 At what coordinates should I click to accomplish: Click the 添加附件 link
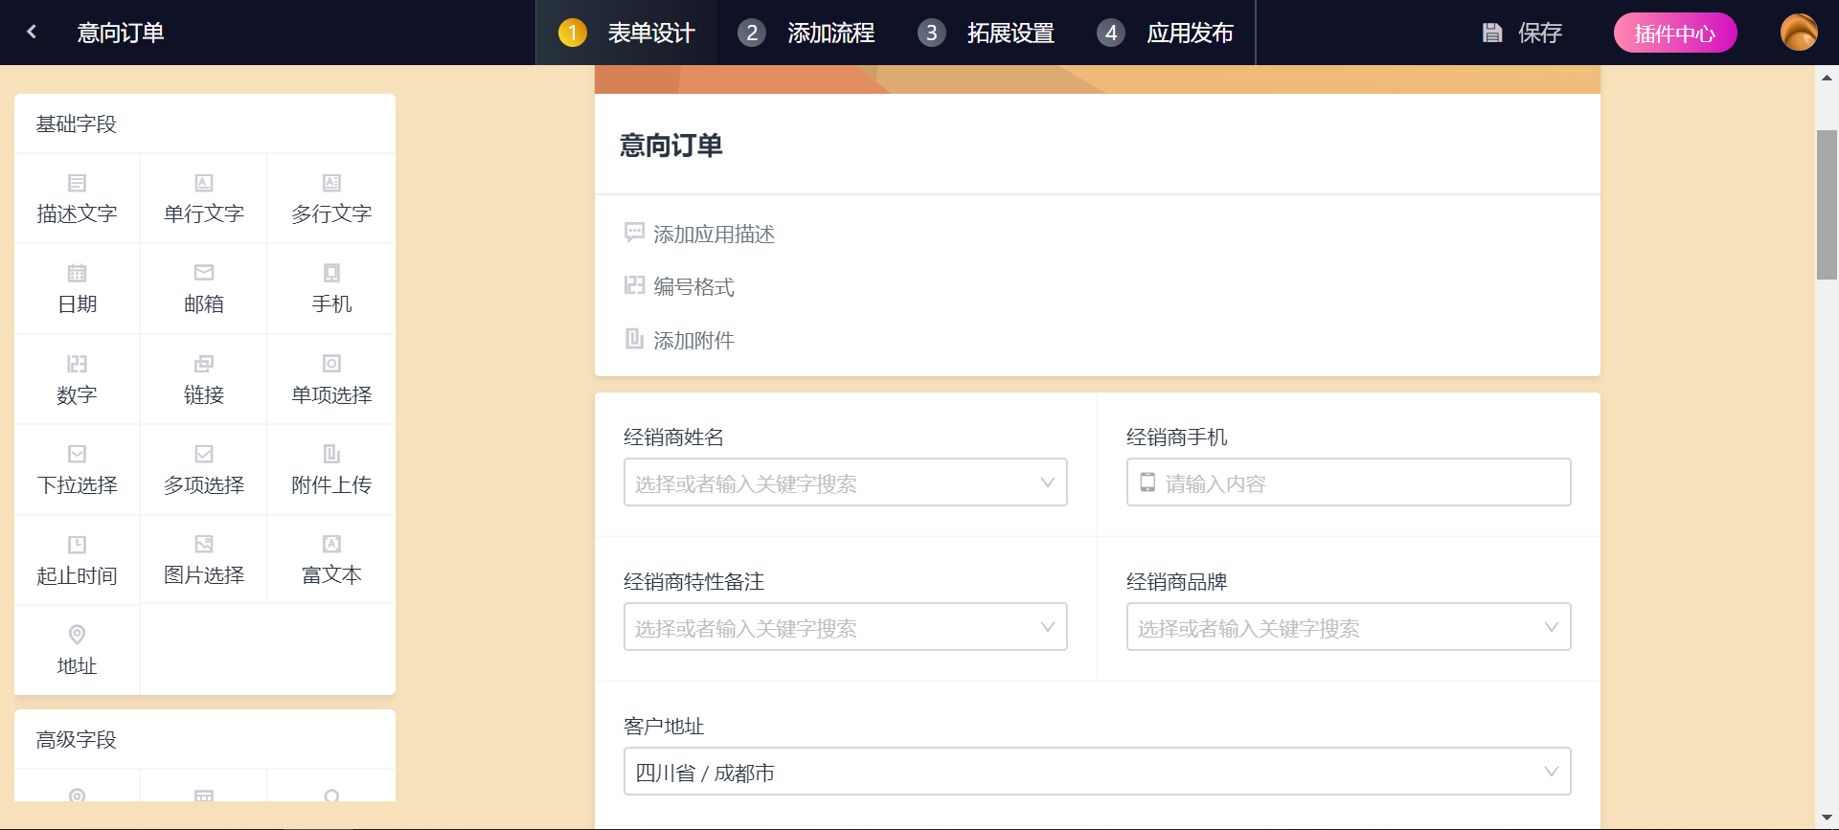[693, 341]
